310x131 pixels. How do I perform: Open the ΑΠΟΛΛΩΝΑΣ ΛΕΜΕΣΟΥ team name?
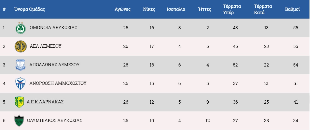54,65
